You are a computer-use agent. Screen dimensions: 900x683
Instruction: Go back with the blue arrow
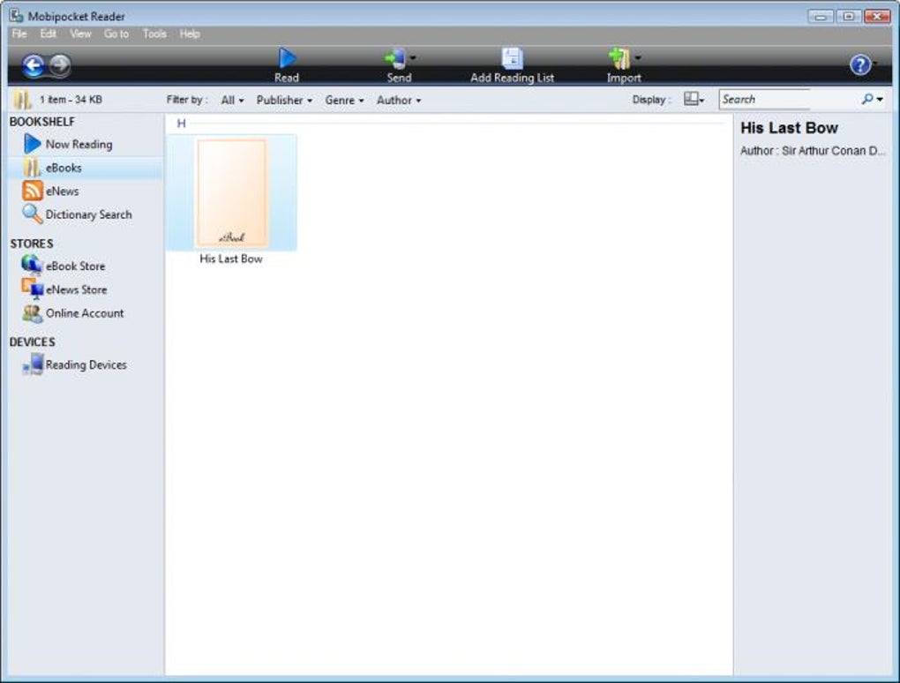34,65
